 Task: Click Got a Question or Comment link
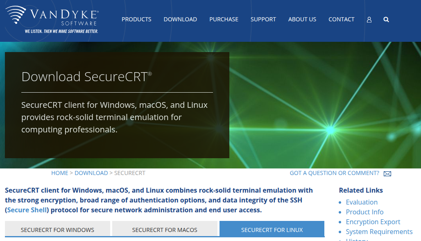(x=334, y=173)
